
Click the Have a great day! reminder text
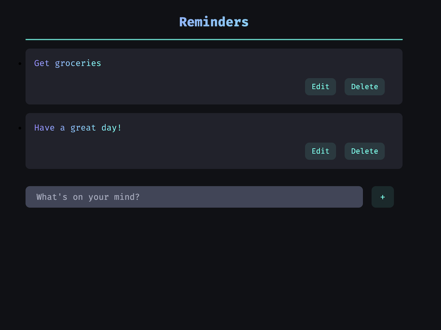tap(78, 127)
